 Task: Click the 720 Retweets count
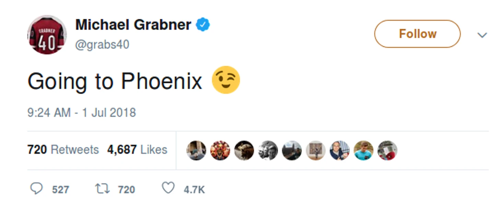(x=63, y=149)
